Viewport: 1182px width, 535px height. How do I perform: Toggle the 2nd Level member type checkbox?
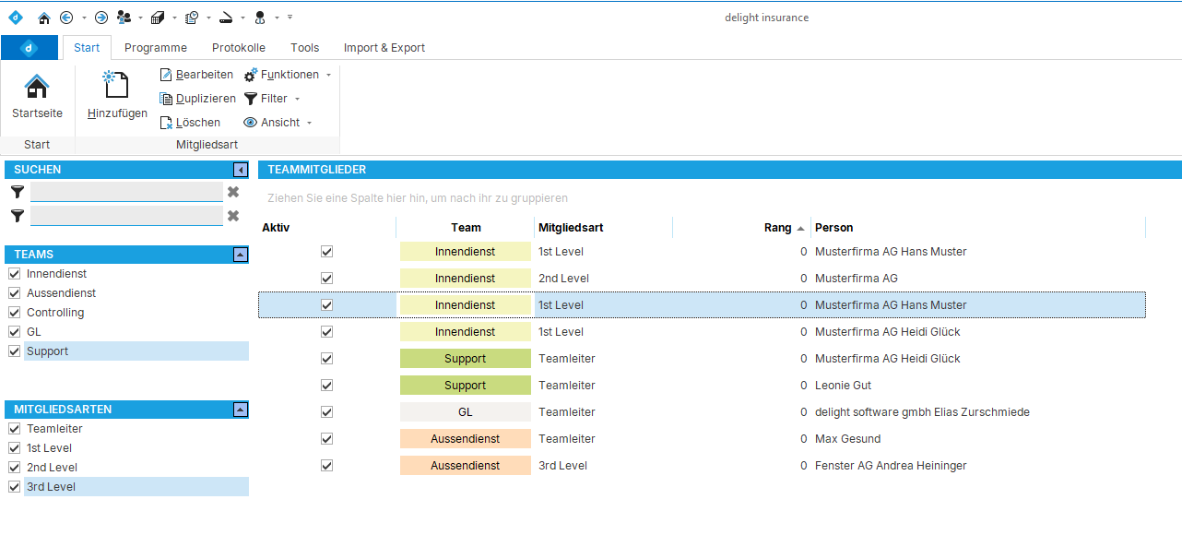coord(14,468)
